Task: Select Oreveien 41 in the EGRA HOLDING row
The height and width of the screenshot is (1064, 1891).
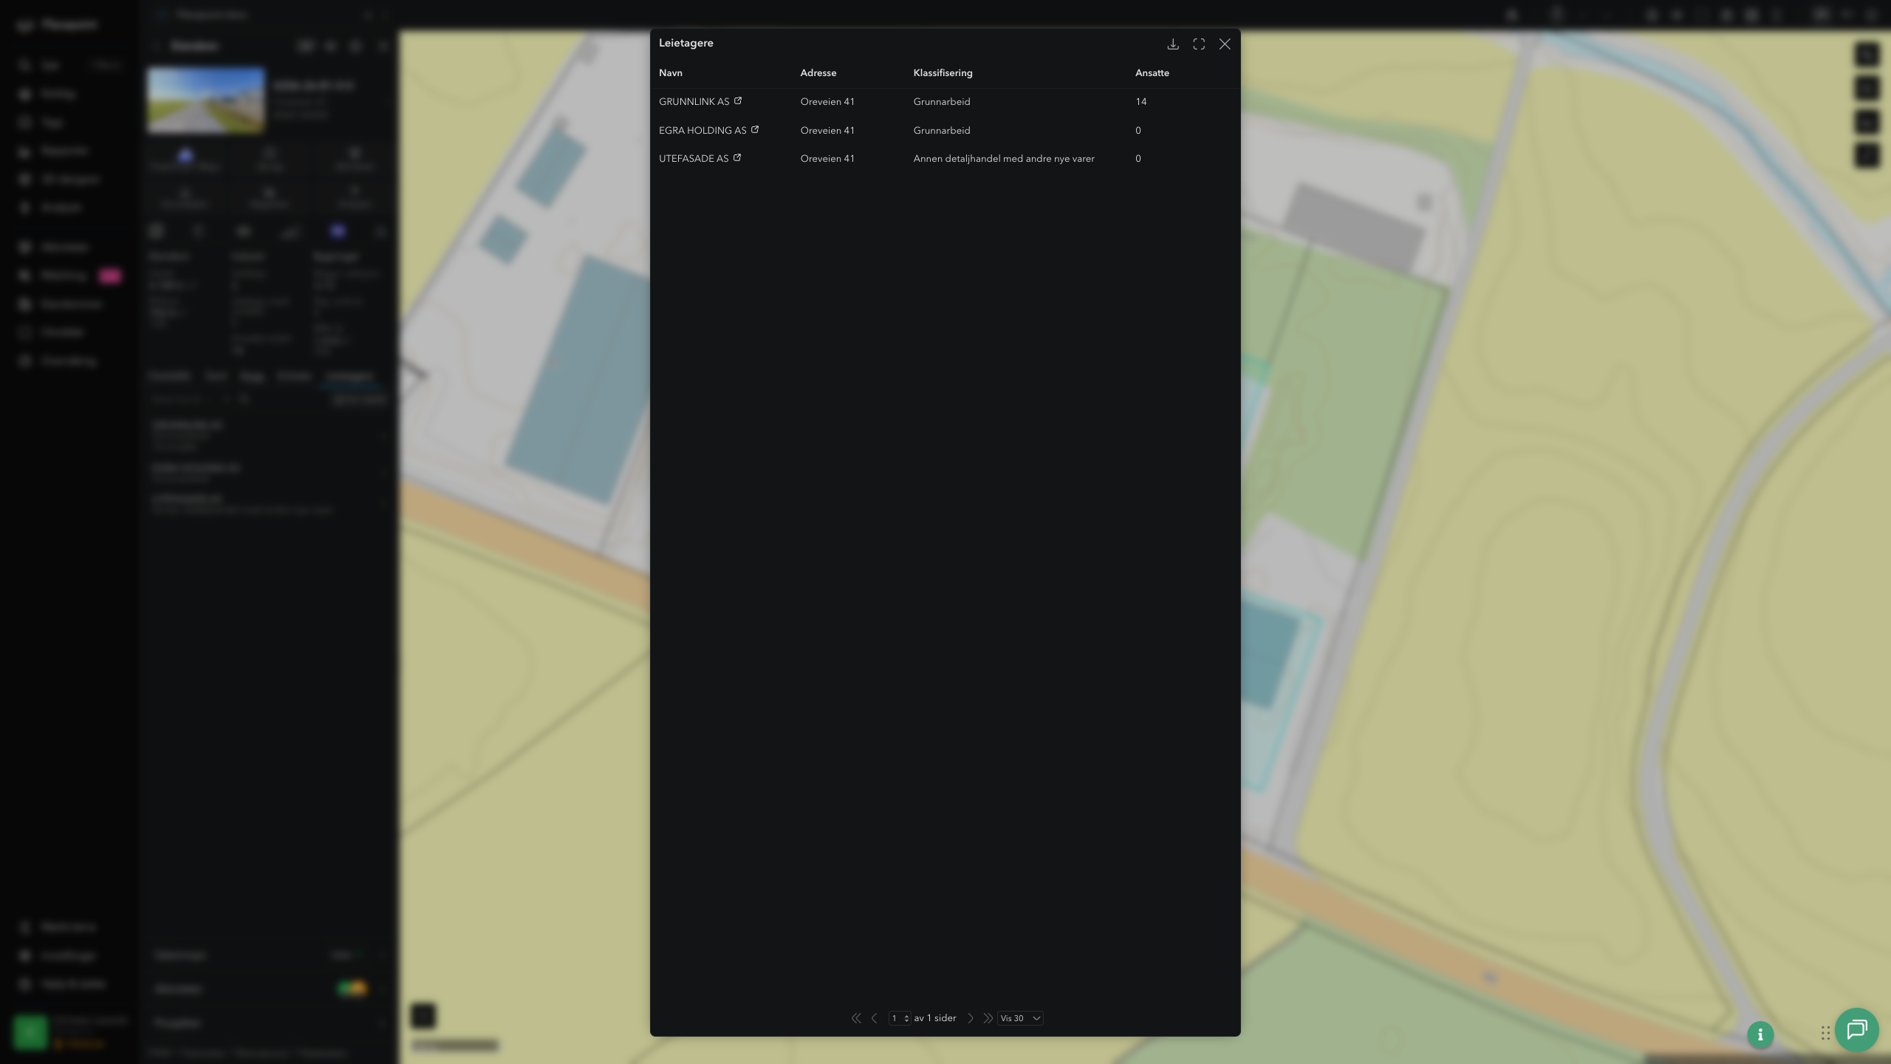Action: click(x=827, y=131)
